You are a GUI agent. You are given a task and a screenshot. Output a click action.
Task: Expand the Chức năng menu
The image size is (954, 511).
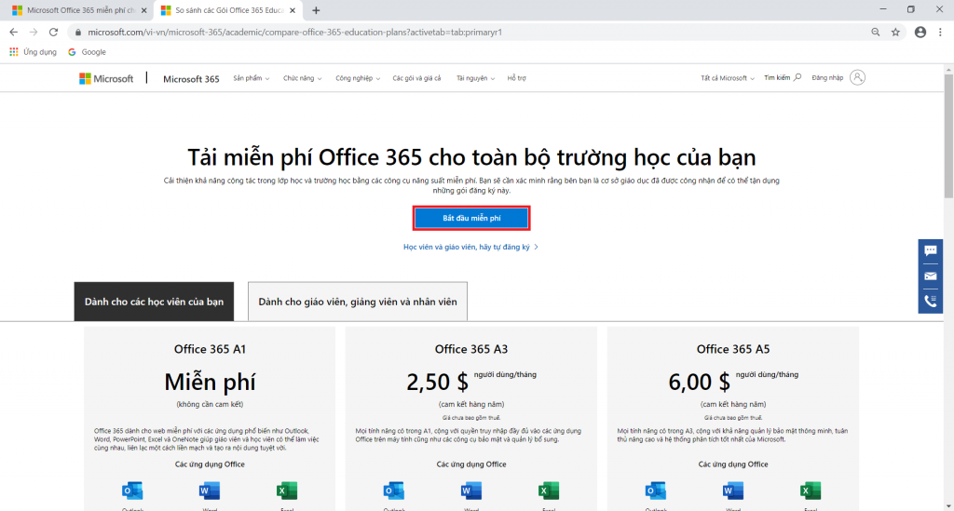(303, 78)
